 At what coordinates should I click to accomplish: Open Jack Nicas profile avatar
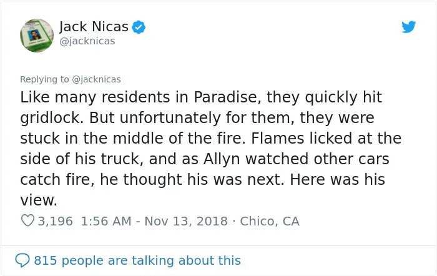tap(37, 36)
